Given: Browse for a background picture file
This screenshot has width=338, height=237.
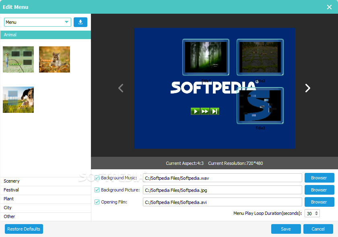Looking at the screenshot, I should pos(319,190).
